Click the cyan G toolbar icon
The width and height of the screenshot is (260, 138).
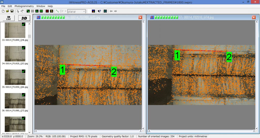click(x=105, y=11)
